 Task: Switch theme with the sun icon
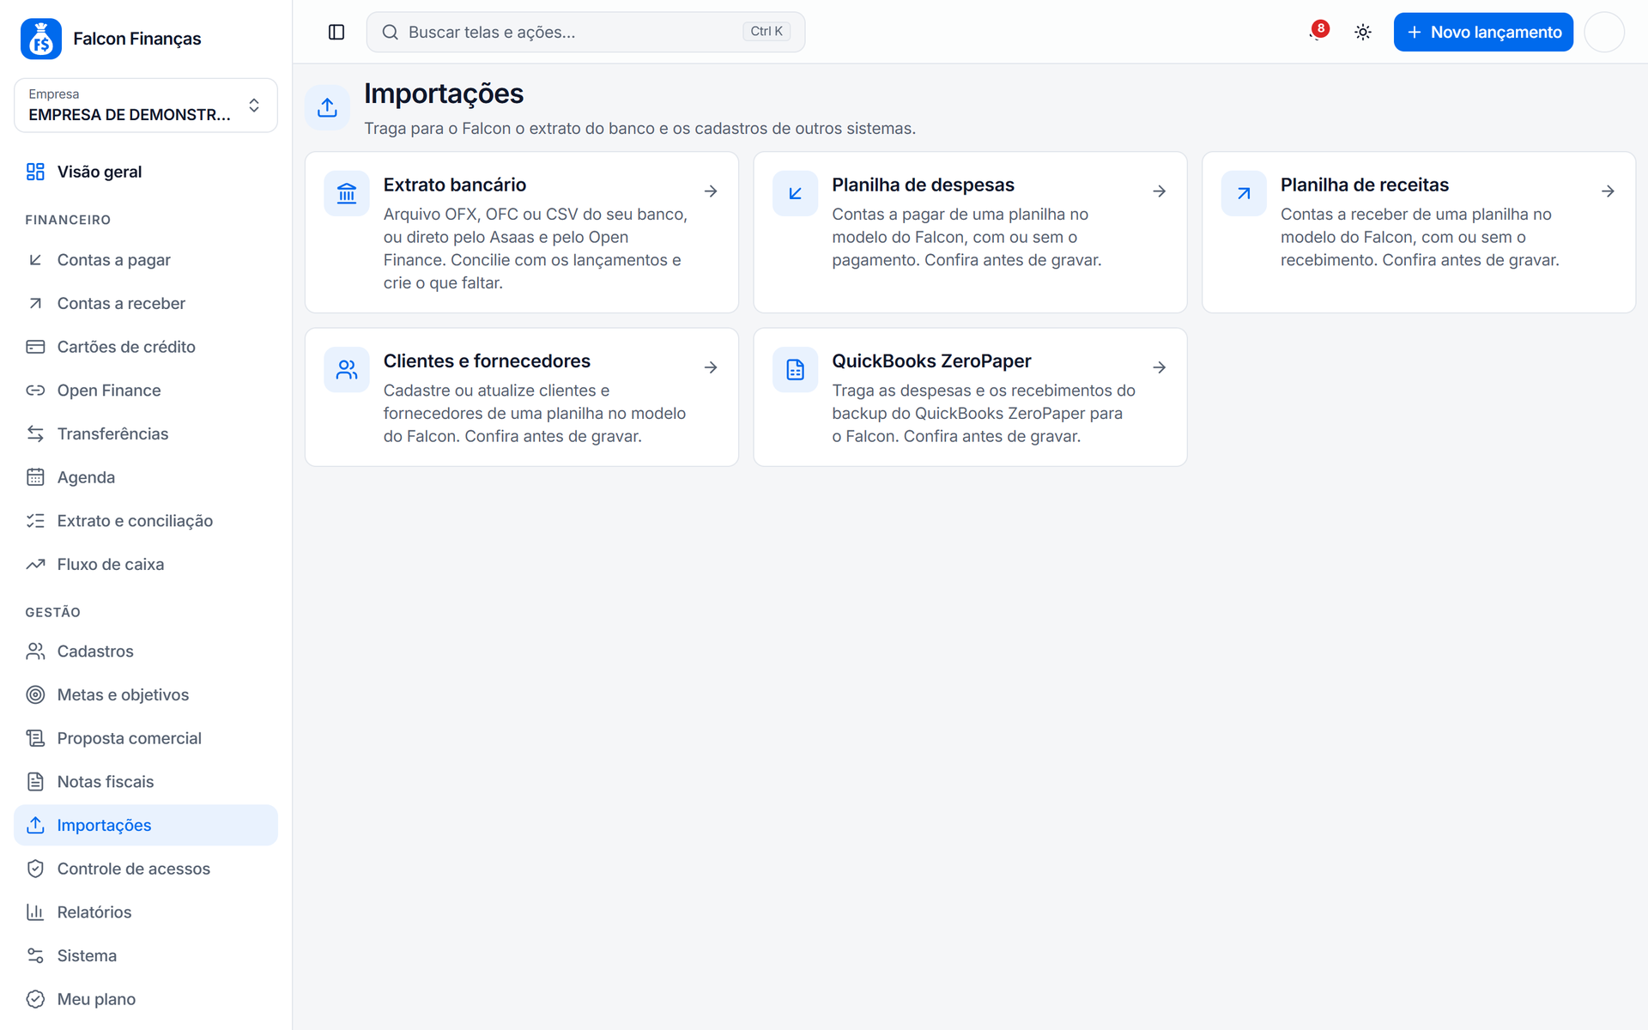(1363, 32)
